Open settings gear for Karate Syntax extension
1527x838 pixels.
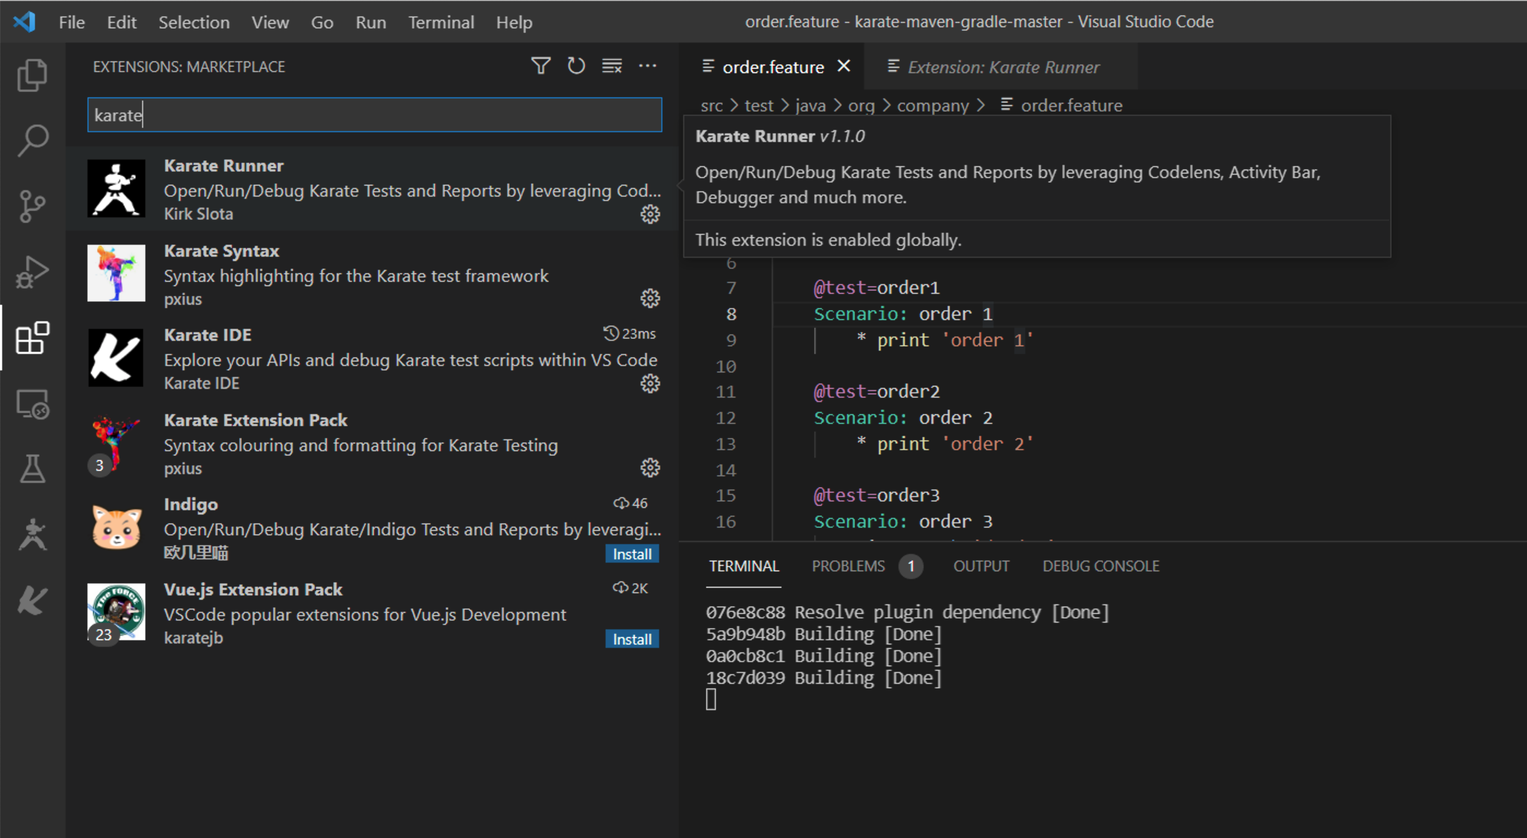point(650,299)
